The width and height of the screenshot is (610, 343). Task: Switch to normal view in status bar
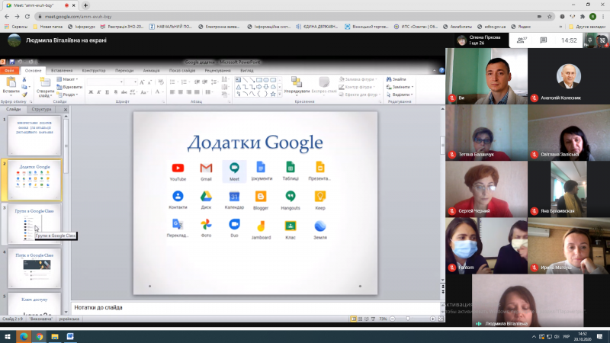click(x=353, y=319)
